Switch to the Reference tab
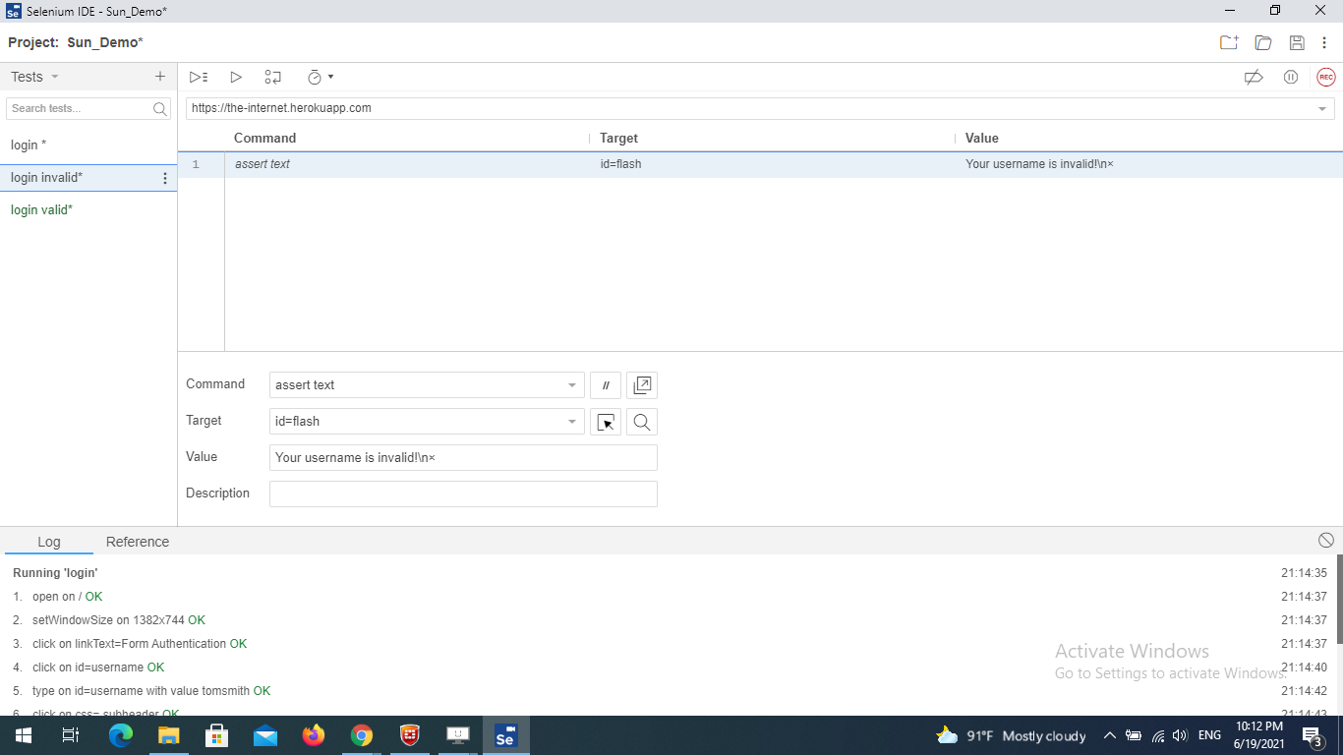Image resolution: width=1343 pixels, height=755 pixels. click(x=138, y=542)
